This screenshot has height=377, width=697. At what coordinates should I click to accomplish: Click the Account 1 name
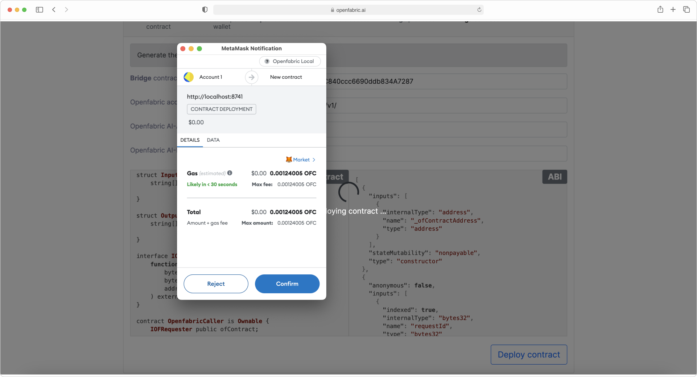[211, 77]
